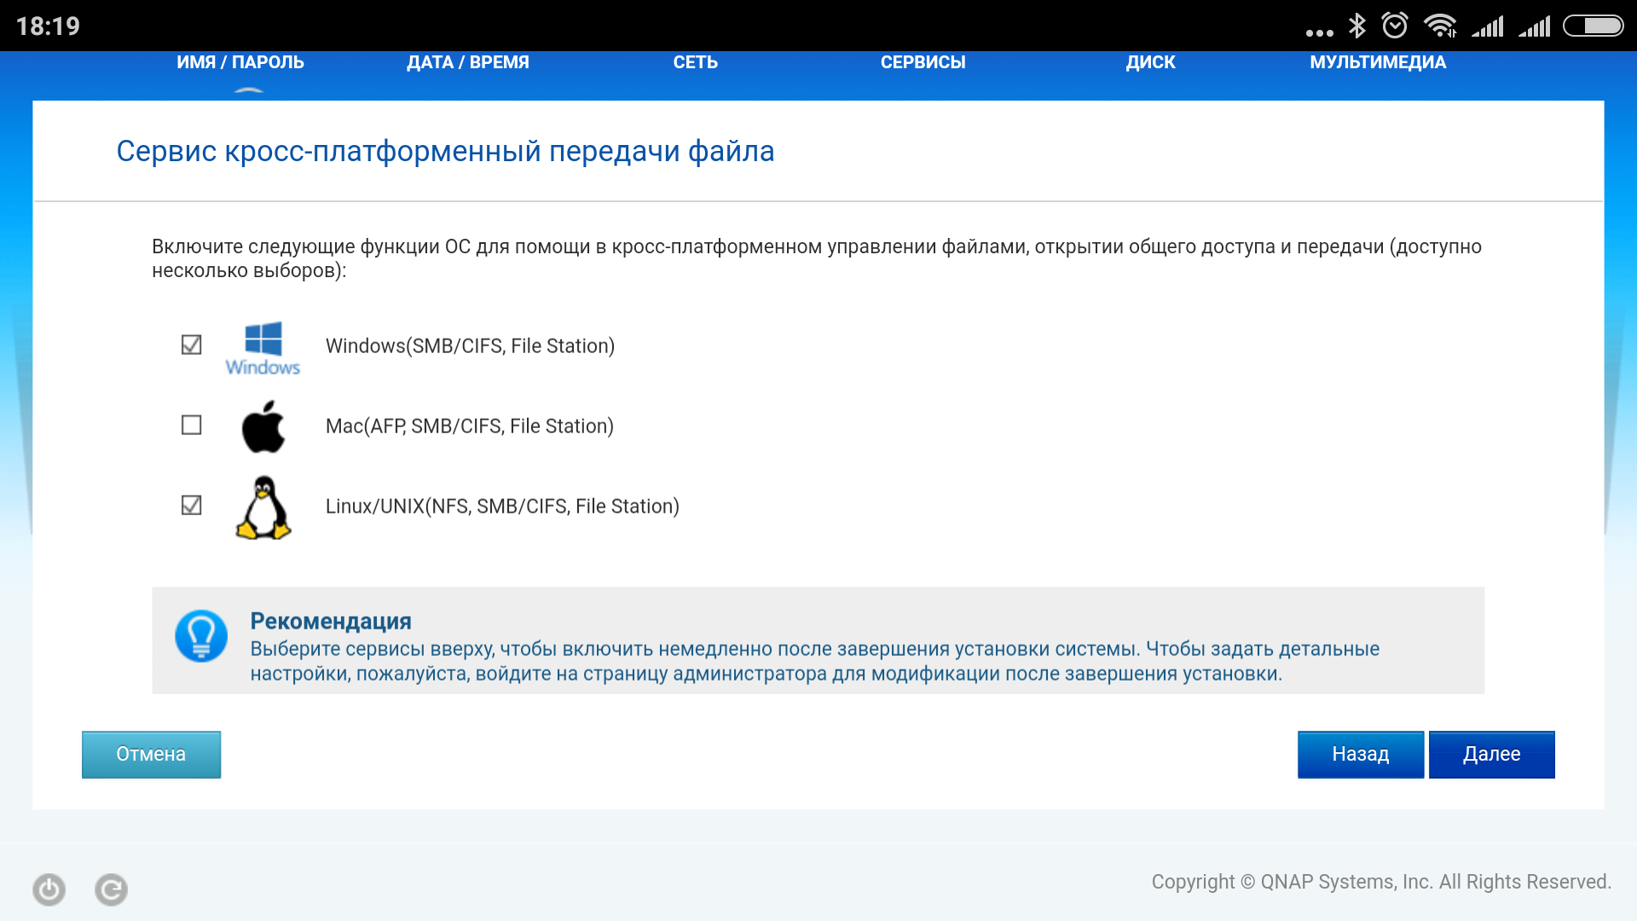1637x921 pixels.
Task: Click the Windows logo icon
Action: point(263,347)
